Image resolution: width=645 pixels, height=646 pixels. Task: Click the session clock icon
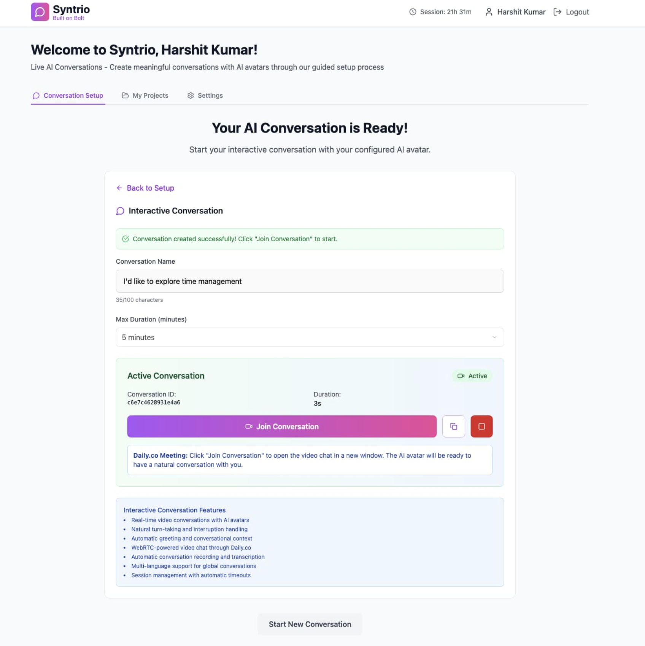(x=413, y=12)
